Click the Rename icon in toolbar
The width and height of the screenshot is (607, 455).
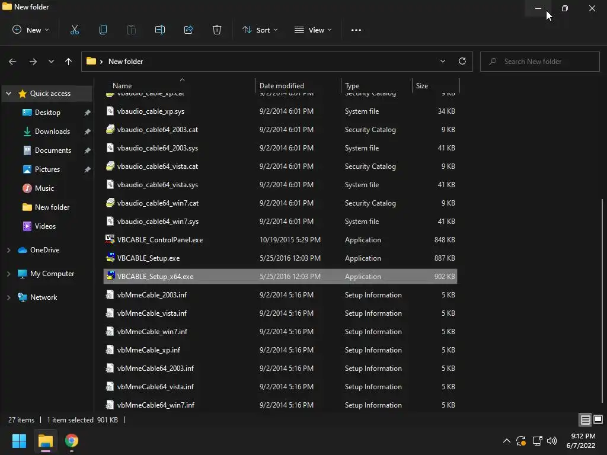[x=160, y=30]
